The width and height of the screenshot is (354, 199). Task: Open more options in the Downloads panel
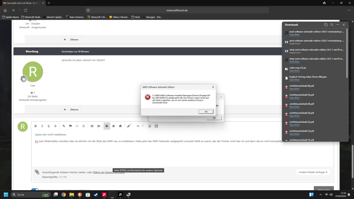[x=338, y=25]
